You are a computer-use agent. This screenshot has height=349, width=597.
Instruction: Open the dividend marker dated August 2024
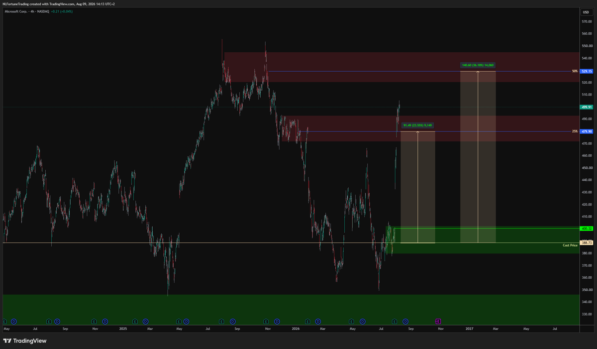[57, 322]
